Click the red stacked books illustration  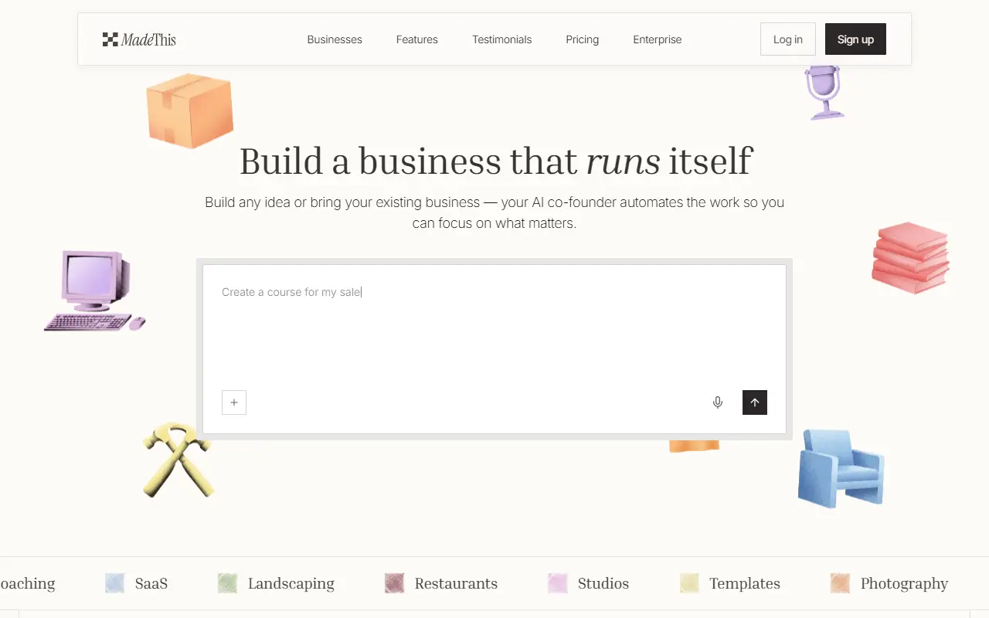coord(911,258)
